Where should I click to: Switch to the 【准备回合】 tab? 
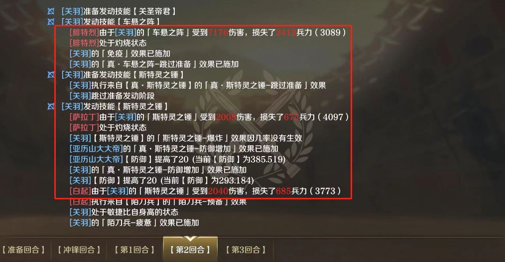coord(23,250)
